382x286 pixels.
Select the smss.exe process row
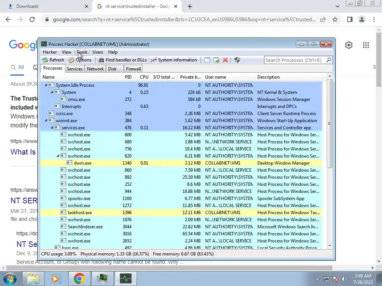pos(181,99)
